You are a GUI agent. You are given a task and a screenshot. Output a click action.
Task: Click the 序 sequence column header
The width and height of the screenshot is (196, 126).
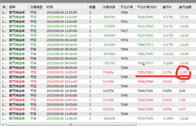pos(4,7)
